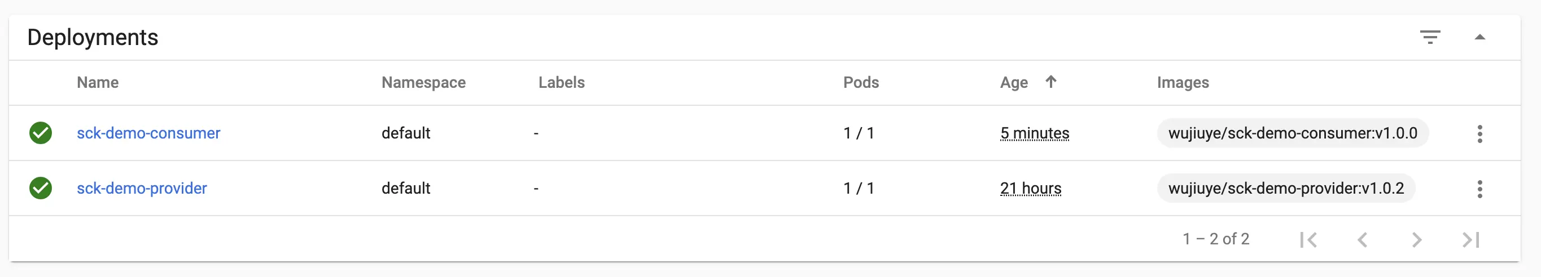Click sck-demo-consumer green status check icon
This screenshot has height=277, width=1541.
click(x=41, y=133)
